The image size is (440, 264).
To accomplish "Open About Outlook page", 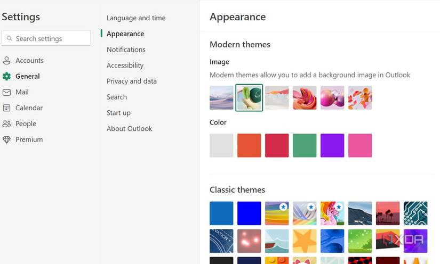I will [x=130, y=129].
